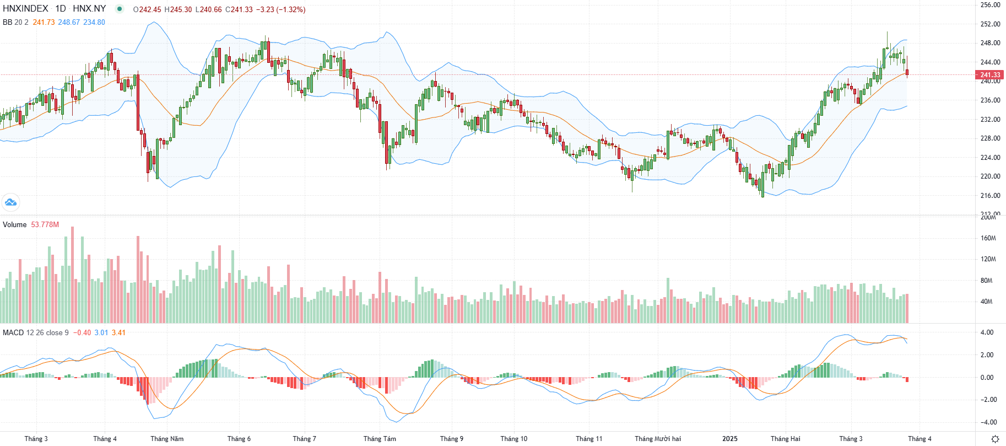The width and height of the screenshot is (1006, 446).
Task: Open chart settings gear icon
Action: coord(995,439)
